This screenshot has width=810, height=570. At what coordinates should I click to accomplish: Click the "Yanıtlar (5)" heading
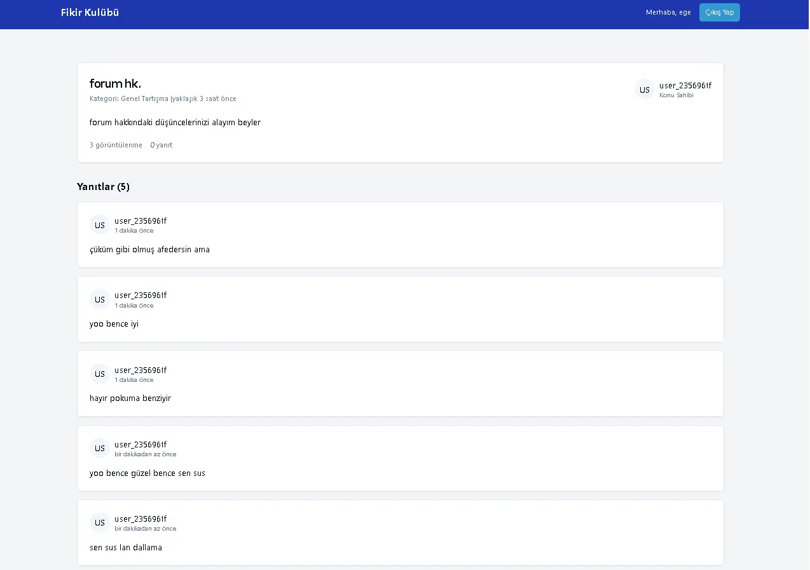tap(103, 187)
